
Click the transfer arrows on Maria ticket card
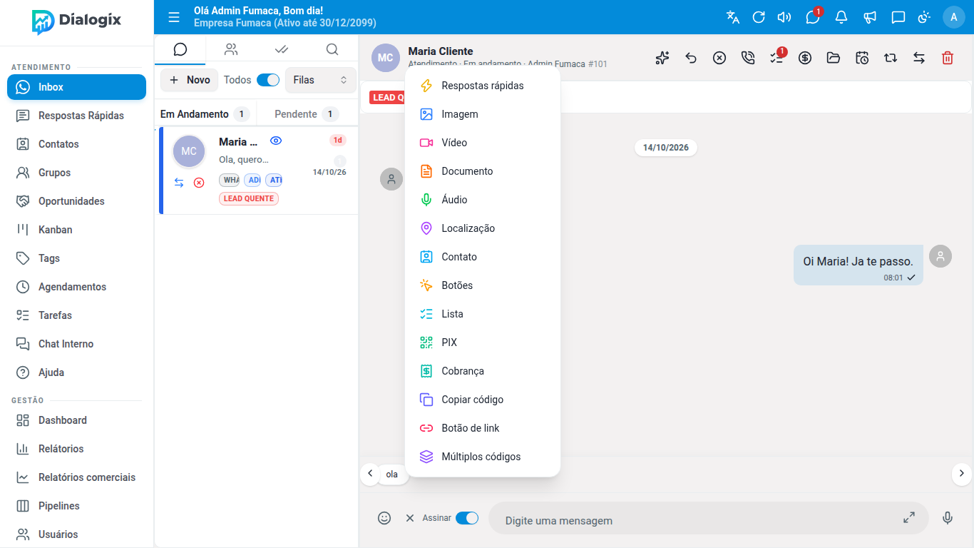click(179, 183)
